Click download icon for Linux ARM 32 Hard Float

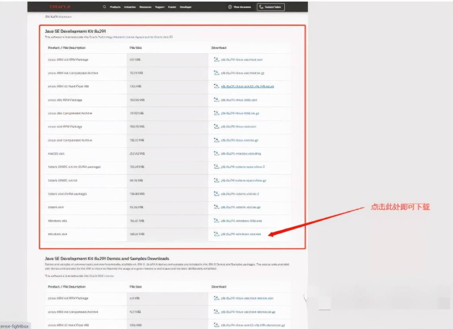point(217,86)
